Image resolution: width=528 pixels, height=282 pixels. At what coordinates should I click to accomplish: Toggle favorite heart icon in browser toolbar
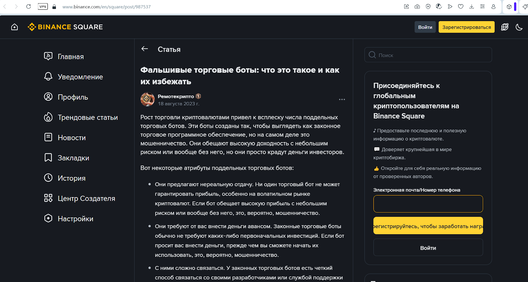coord(461,6)
